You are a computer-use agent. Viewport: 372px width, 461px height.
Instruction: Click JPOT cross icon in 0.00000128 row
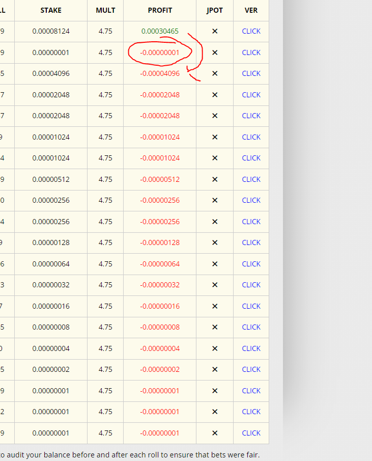(x=215, y=242)
